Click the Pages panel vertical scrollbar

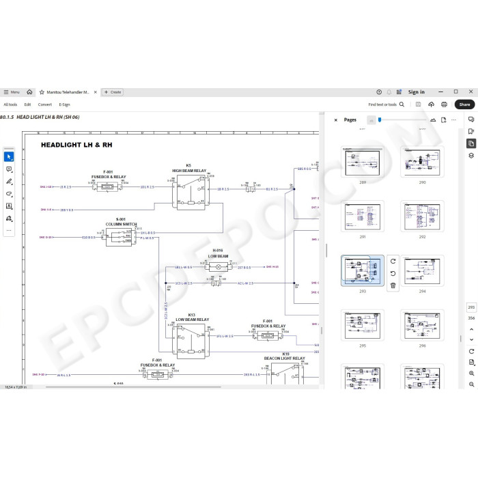tap(461, 339)
